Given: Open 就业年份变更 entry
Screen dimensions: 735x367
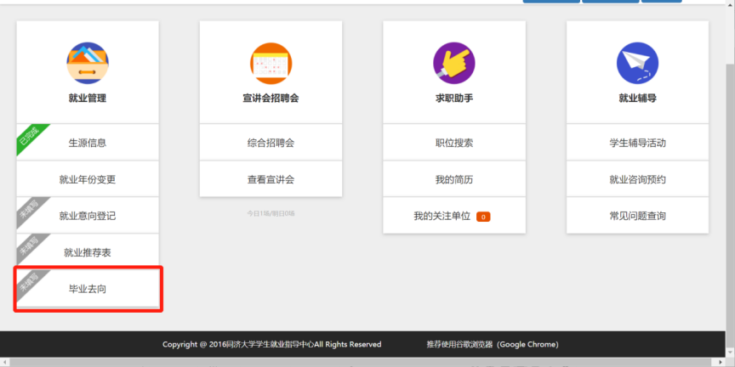Looking at the screenshot, I should coord(88,179).
